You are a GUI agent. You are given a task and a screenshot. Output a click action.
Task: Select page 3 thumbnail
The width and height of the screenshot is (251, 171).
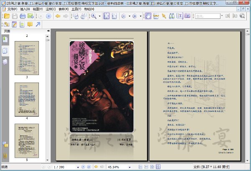coord(27,58)
